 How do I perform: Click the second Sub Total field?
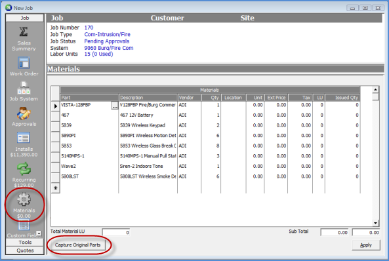pyautogui.click(x=366, y=232)
